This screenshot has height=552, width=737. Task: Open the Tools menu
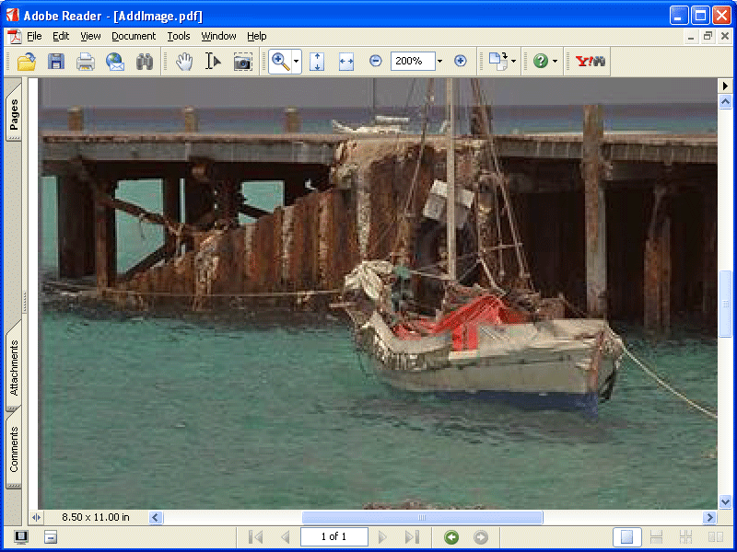[x=179, y=36]
